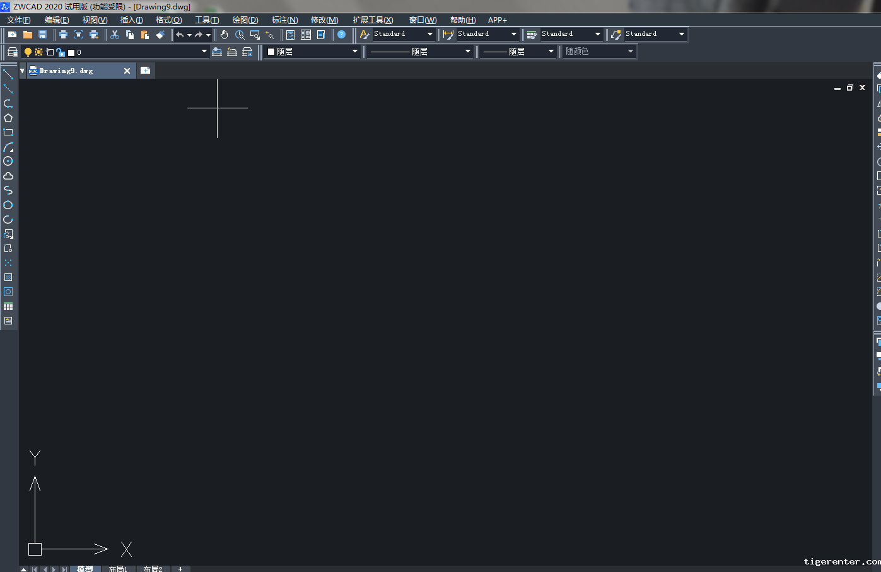Click the Cut scissors icon
The width and height of the screenshot is (881, 572).
(x=115, y=35)
